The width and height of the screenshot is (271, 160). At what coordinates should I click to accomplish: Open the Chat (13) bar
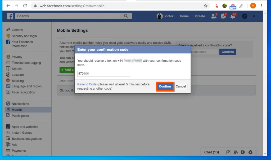click(x=211, y=152)
